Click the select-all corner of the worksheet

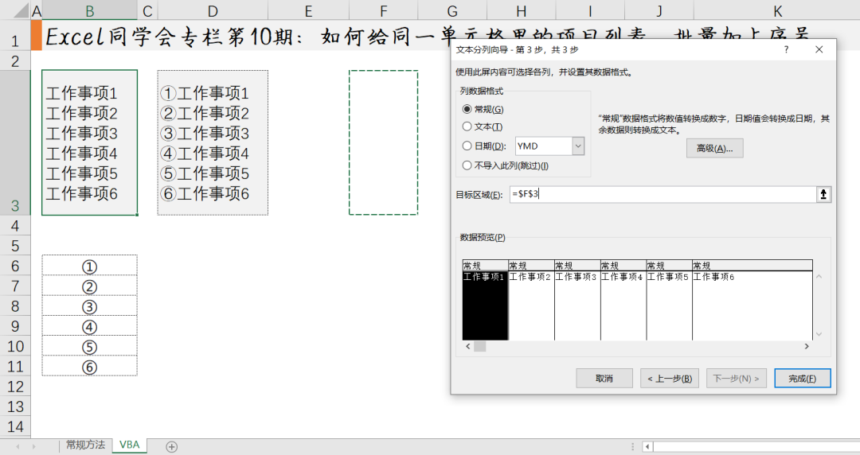(14, 11)
